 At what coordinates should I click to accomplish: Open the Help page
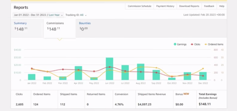(x=222, y=6)
